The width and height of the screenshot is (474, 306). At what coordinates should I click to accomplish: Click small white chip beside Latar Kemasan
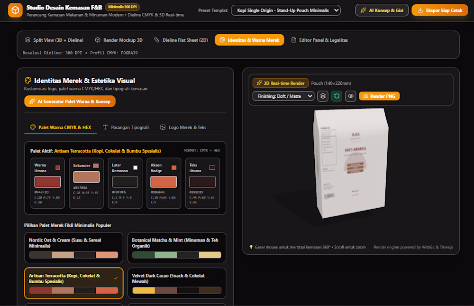click(x=136, y=167)
